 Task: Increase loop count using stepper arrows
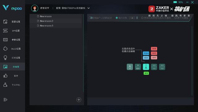click(137, 18)
